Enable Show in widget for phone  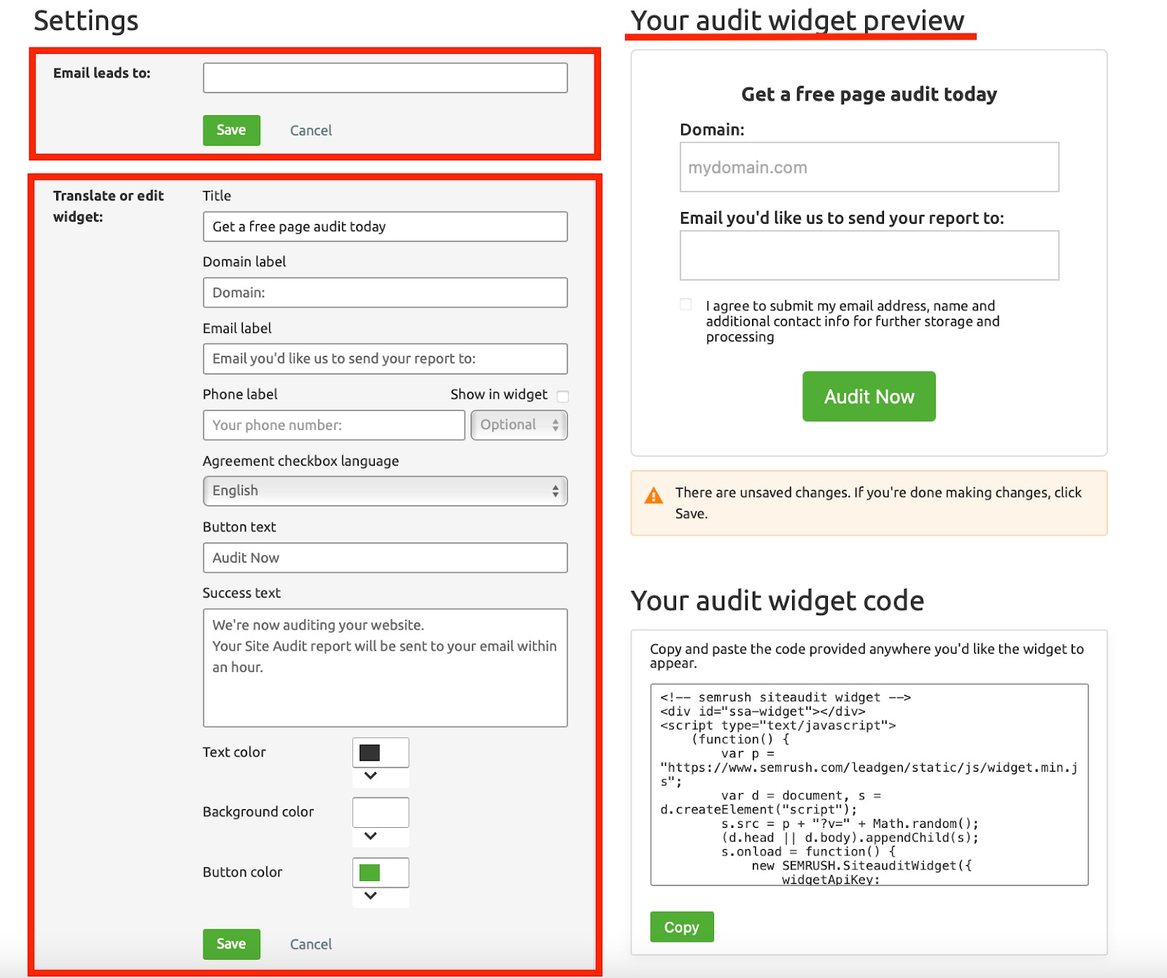click(562, 396)
